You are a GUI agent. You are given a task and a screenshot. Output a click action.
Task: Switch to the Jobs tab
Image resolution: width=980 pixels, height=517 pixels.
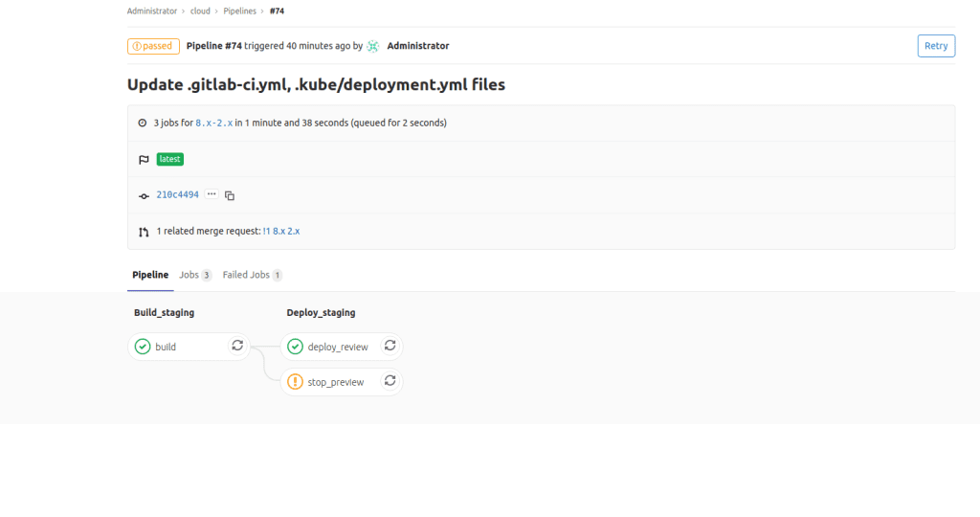pyautogui.click(x=194, y=275)
